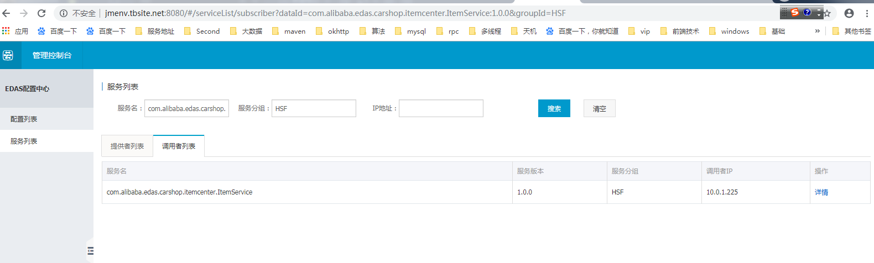The height and width of the screenshot is (263, 874).
Task: Click the 管理控制台 header tab
Action: (52, 55)
